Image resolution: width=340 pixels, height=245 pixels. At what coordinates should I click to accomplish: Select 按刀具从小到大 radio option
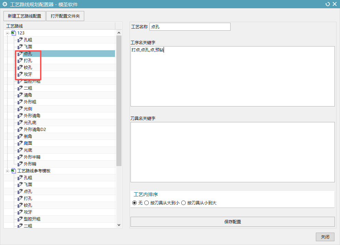point(183,203)
